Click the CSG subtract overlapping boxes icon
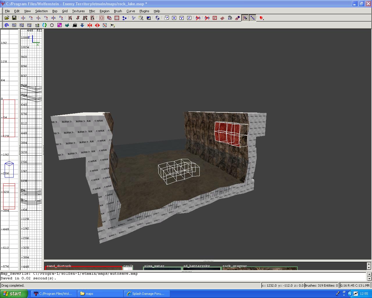 pyautogui.click(x=109, y=18)
